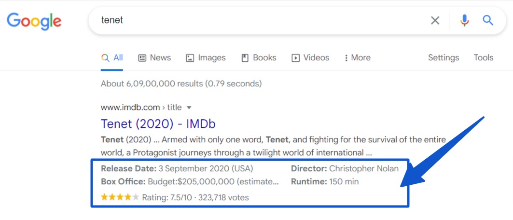Screen dimensions: 513x220
Task: Open the More options menu
Action: (x=358, y=58)
